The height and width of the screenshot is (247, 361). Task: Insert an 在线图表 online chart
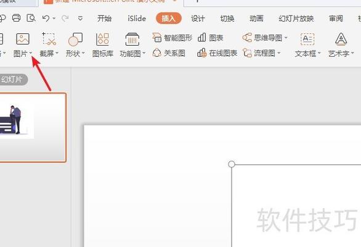click(217, 53)
